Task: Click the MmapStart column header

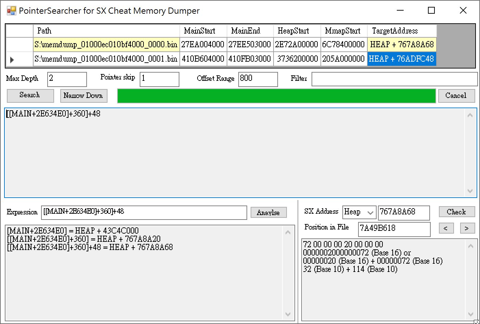Action: click(344, 31)
